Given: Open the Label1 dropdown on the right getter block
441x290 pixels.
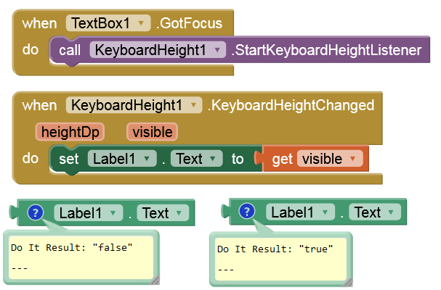Looking at the screenshot, I should tap(324, 212).
